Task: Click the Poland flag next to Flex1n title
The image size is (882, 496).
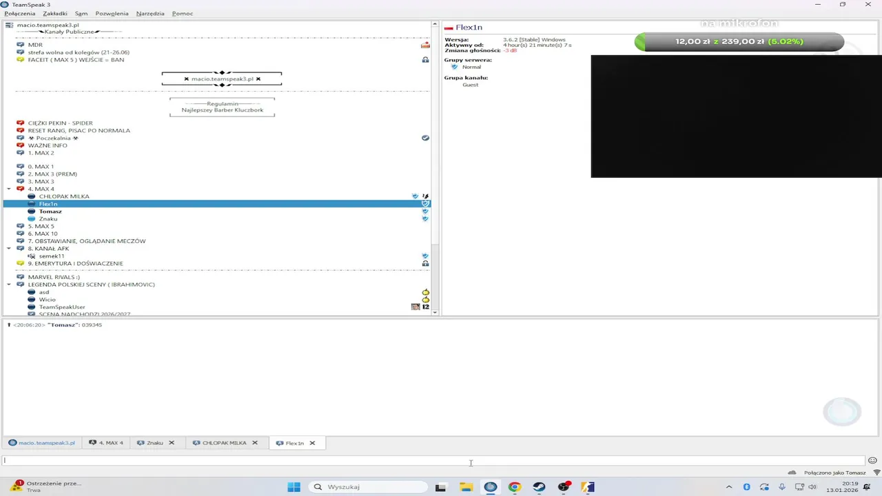Action: [449, 28]
